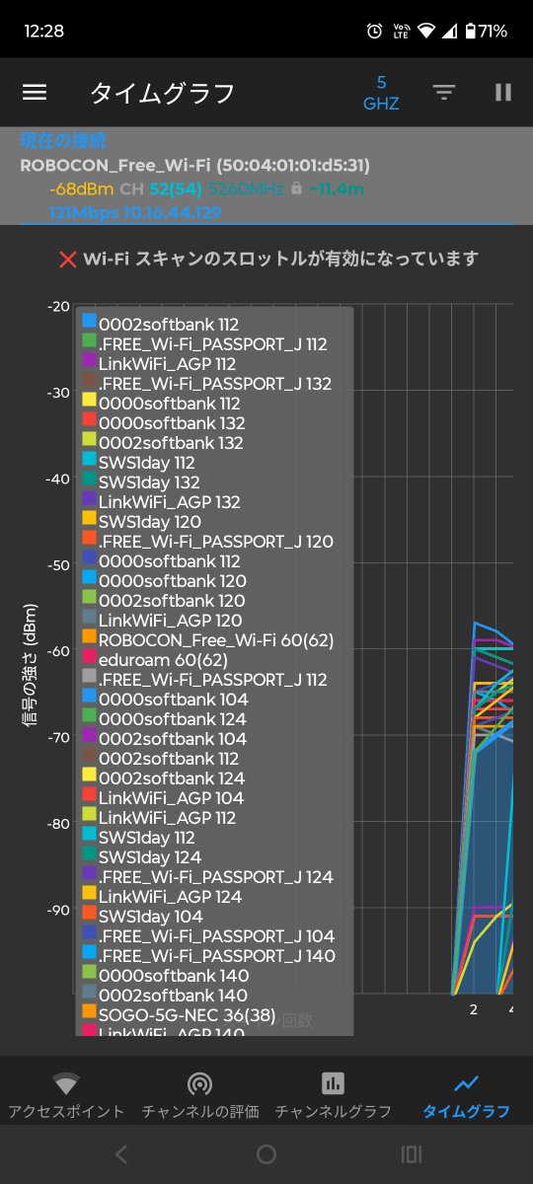Select legend entry 0000softbank 104
This screenshot has width=533, height=1184.
coord(166,699)
